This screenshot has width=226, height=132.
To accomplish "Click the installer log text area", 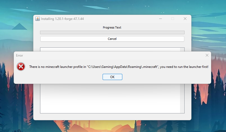I will (x=110, y=98).
